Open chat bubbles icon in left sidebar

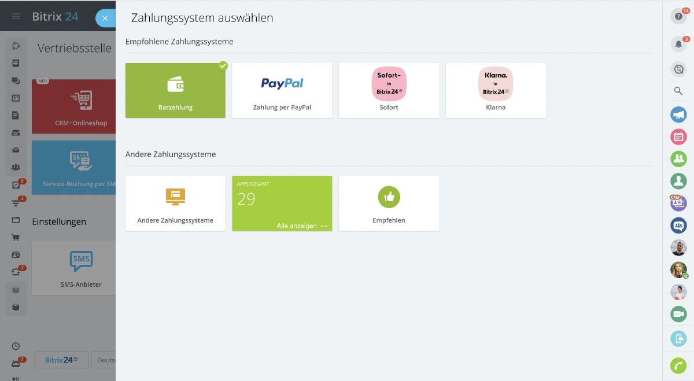pos(16,80)
